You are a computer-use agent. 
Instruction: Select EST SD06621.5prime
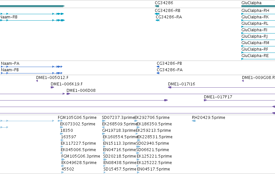point(153,150)
